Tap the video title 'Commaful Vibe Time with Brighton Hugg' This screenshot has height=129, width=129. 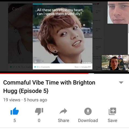pos(49,87)
